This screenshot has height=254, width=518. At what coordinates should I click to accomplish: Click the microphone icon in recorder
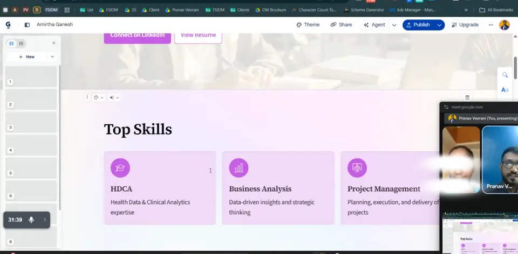click(x=31, y=220)
